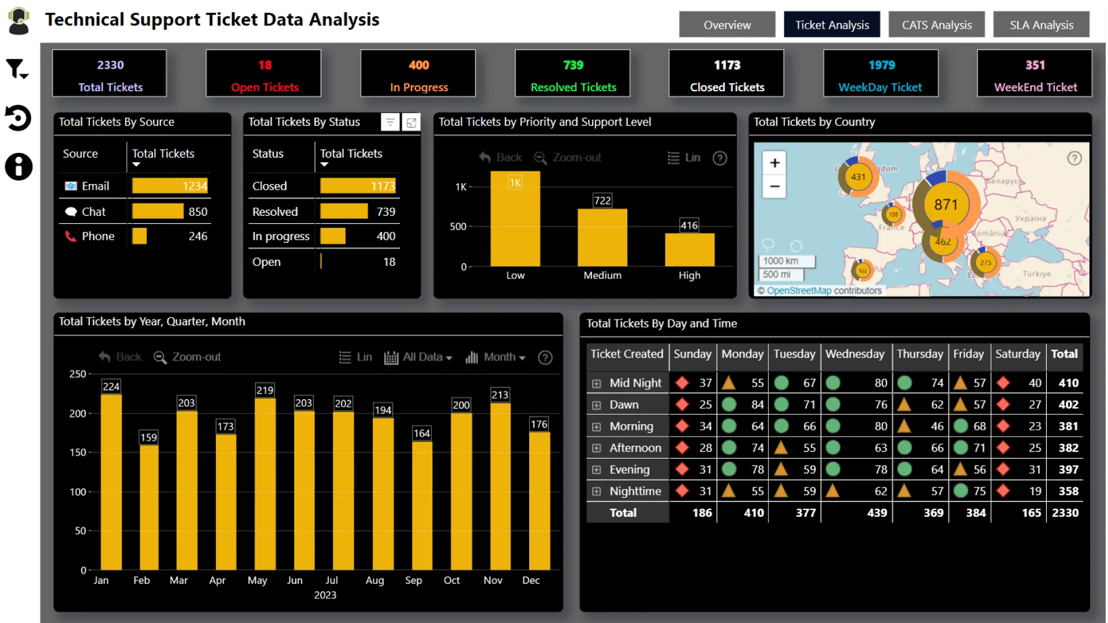Screen dimensions: 1108x623
Task: Switch to CATS Analysis tab
Action: [937, 25]
